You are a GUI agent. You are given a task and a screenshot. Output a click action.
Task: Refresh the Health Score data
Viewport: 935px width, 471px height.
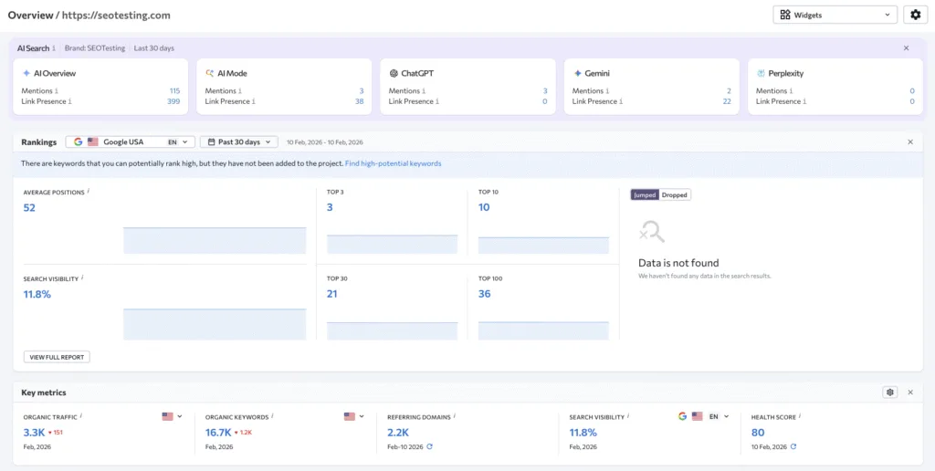[793, 446]
